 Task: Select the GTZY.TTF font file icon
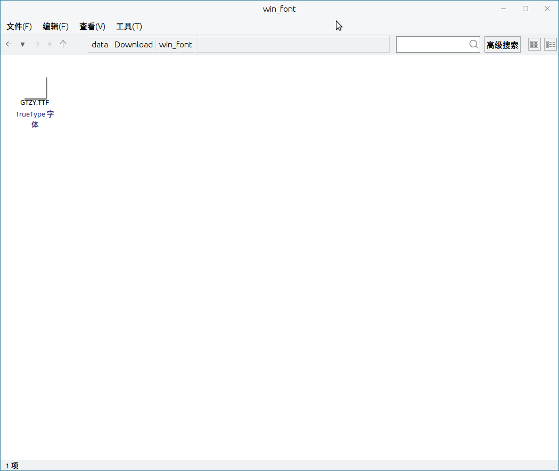pyautogui.click(x=35, y=88)
